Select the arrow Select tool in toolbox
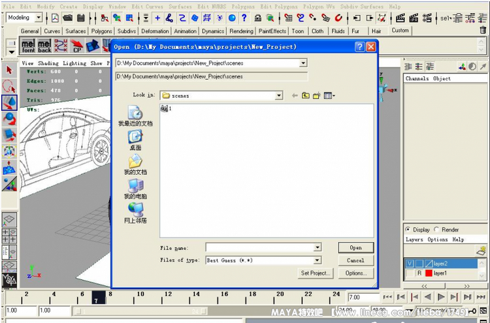This screenshot has height=323, width=490. pyautogui.click(x=9, y=70)
